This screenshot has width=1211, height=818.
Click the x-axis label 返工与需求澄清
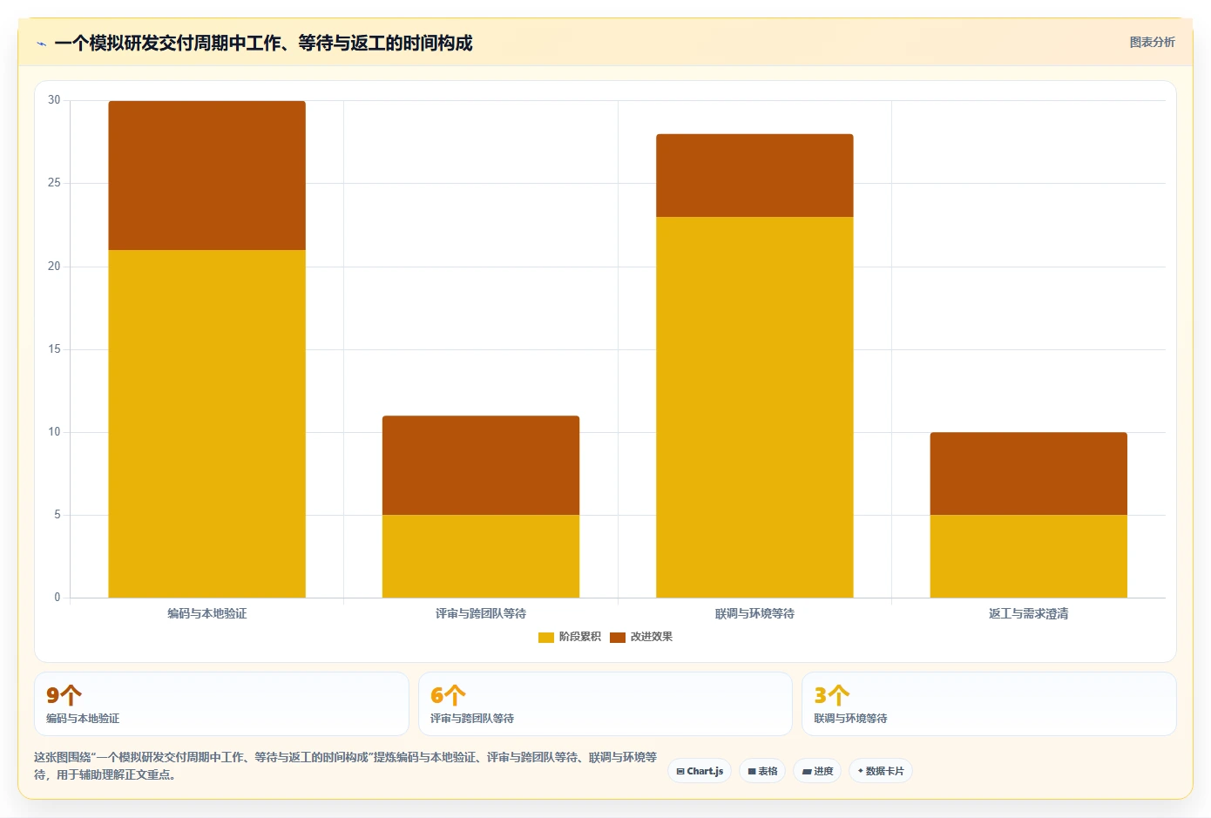click(x=1029, y=613)
